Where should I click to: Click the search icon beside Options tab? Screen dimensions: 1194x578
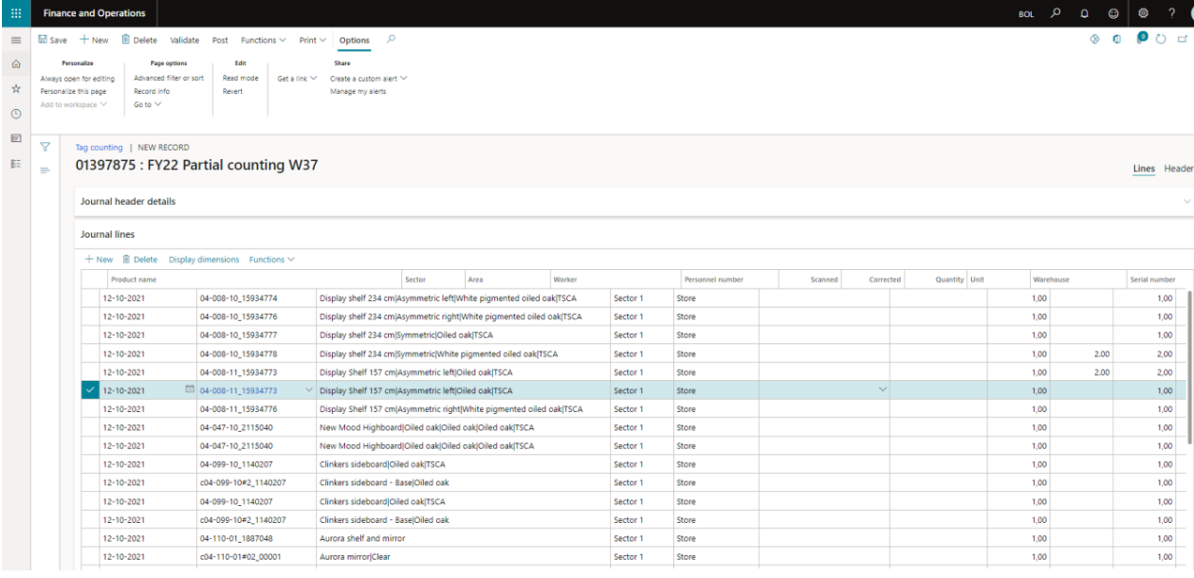point(391,40)
